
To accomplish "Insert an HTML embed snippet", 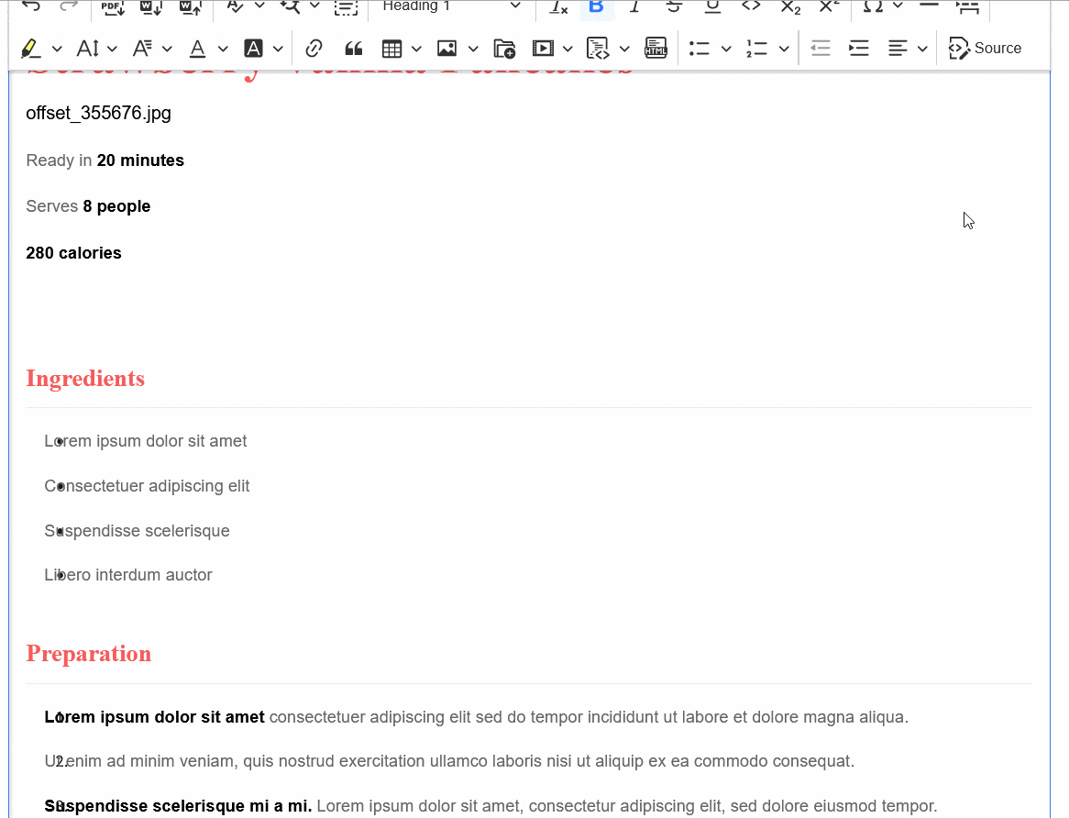I will (656, 49).
